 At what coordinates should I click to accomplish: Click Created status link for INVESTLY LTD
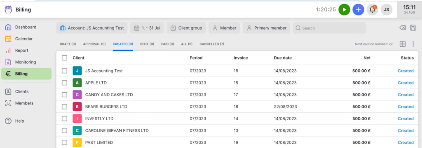click(406, 118)
